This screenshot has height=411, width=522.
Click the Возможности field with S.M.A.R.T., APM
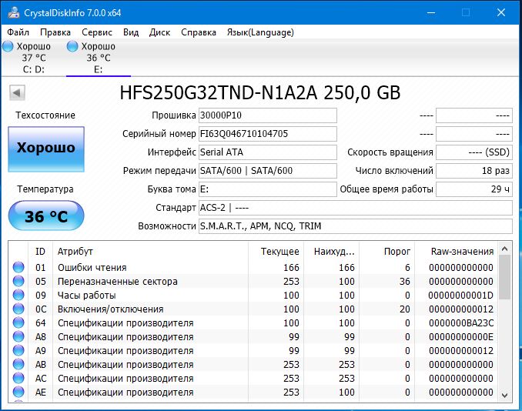356,226
